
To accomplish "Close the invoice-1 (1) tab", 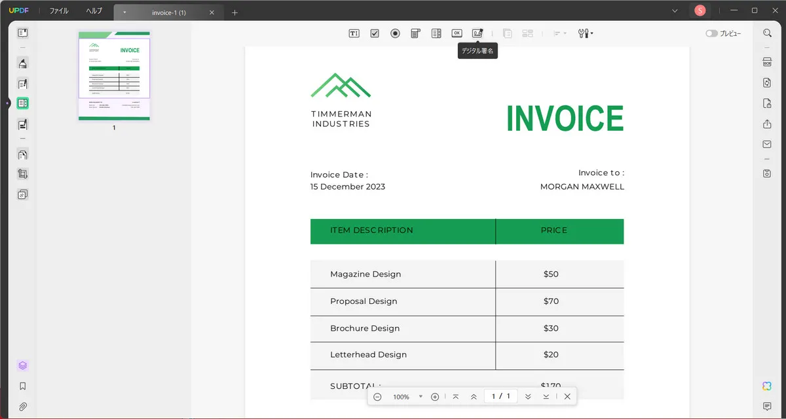I will pos(212,12).
